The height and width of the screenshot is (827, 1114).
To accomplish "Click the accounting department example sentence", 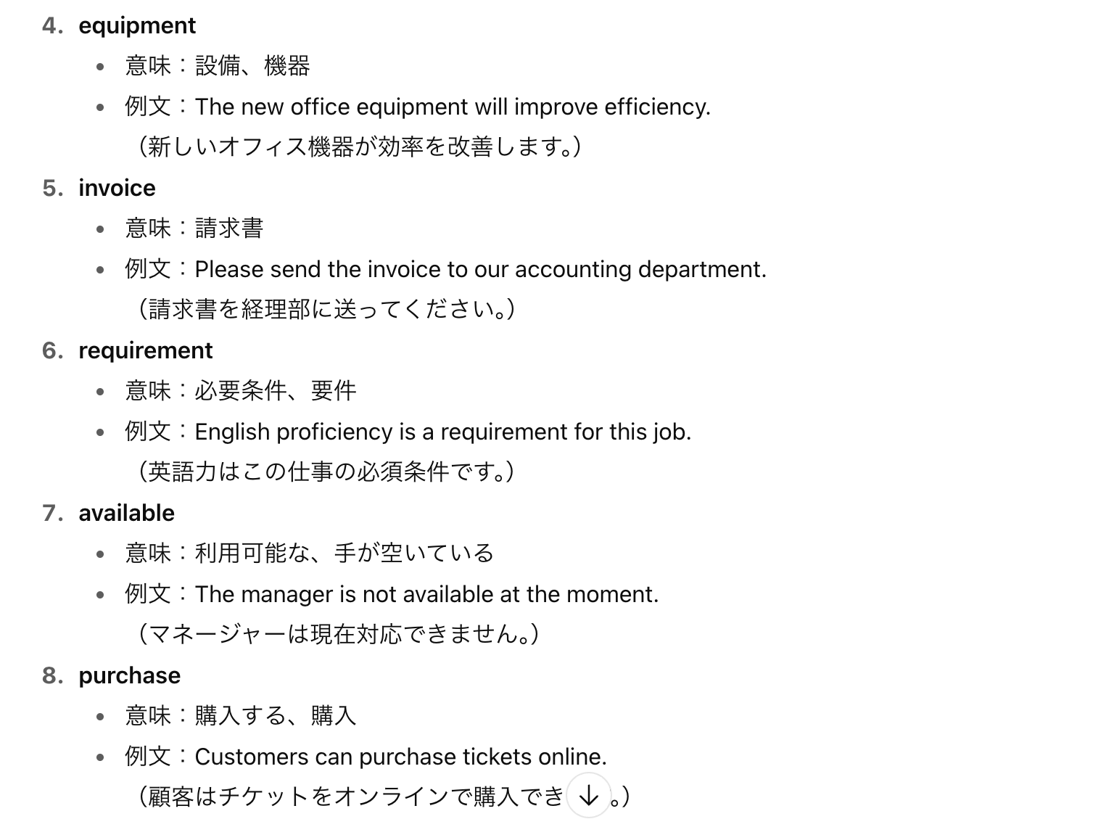I will pos(480,269).
